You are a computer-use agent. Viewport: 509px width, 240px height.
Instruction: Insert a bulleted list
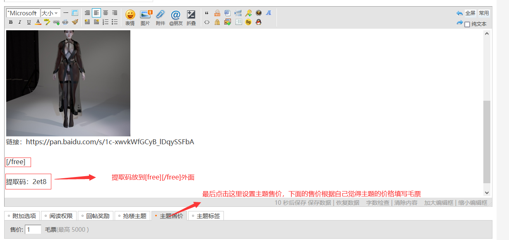coord(115,22)
